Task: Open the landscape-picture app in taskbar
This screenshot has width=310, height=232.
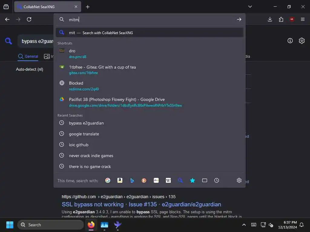Action: tap(104, 225)
